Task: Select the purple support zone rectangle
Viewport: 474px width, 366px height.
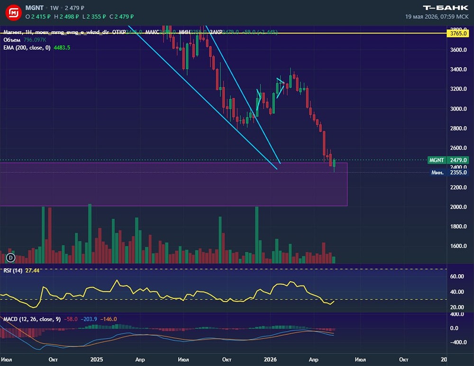Action: [173, 184]
